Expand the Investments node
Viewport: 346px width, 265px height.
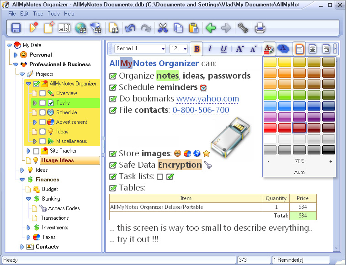(28, 228)
